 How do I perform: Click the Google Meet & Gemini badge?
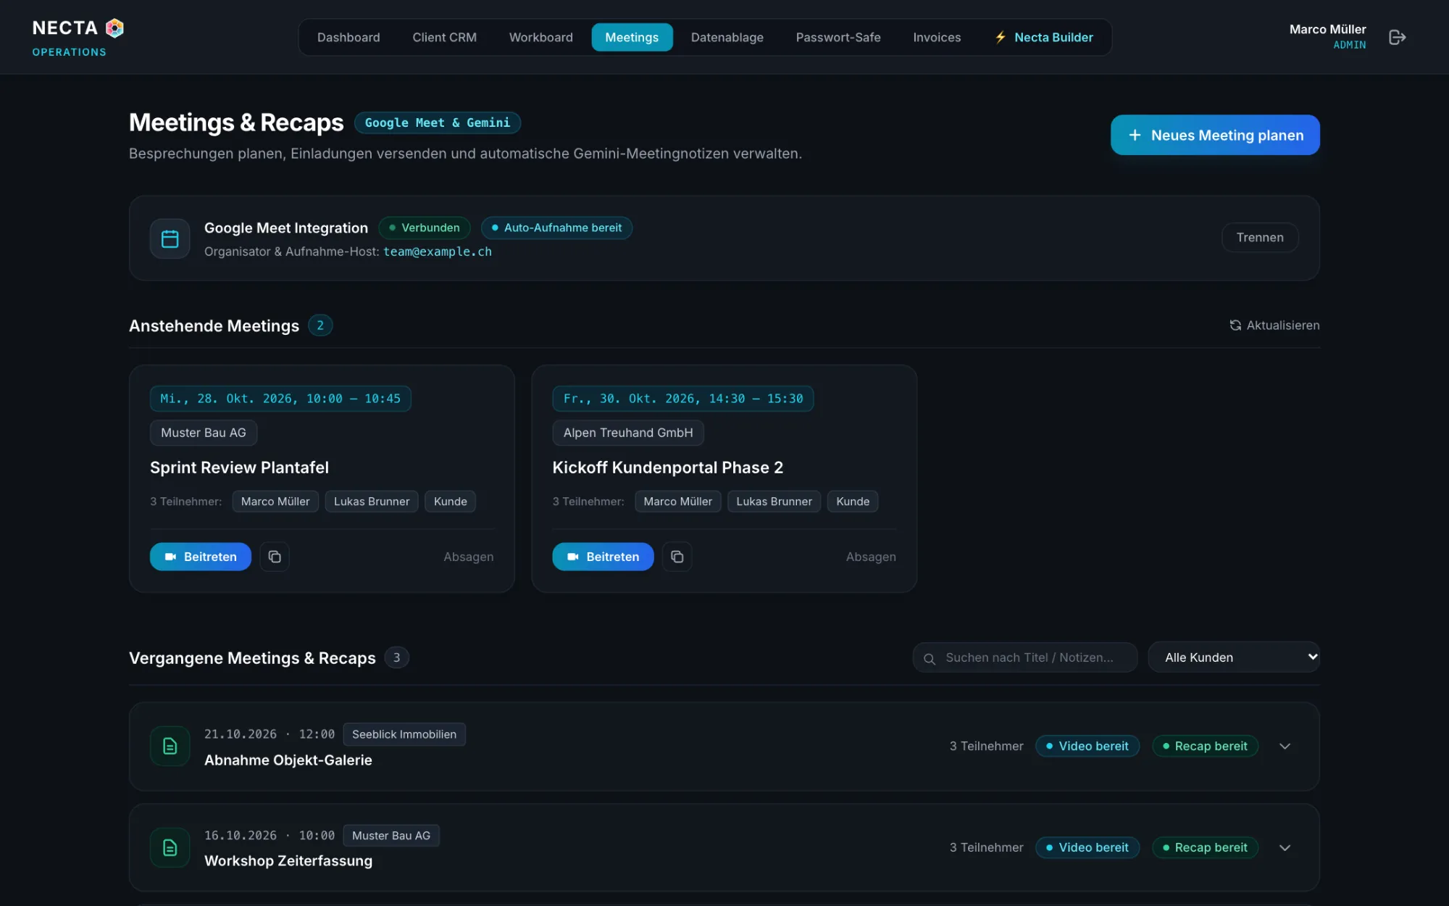click(438, 122)
